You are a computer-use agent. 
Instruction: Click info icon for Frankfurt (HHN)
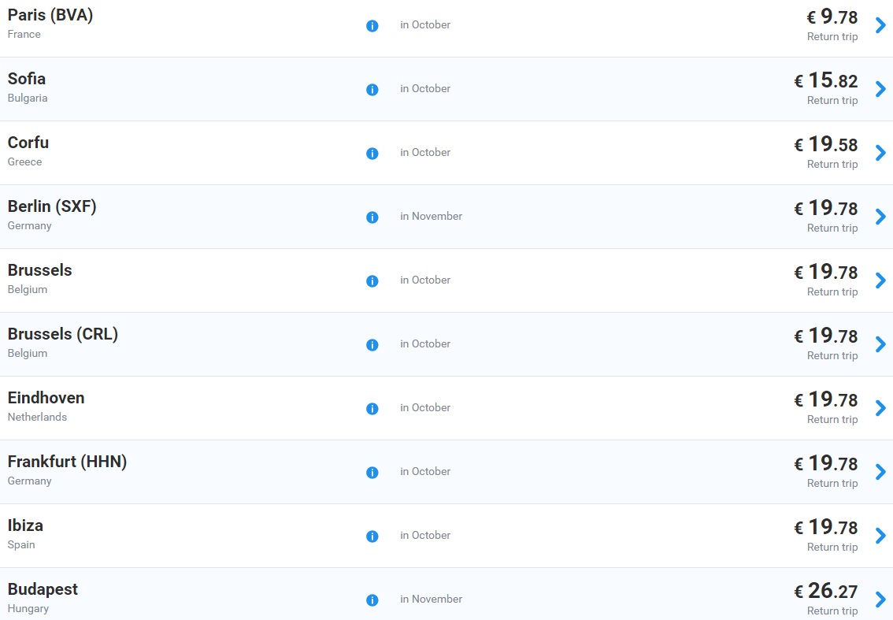(372, 473)
